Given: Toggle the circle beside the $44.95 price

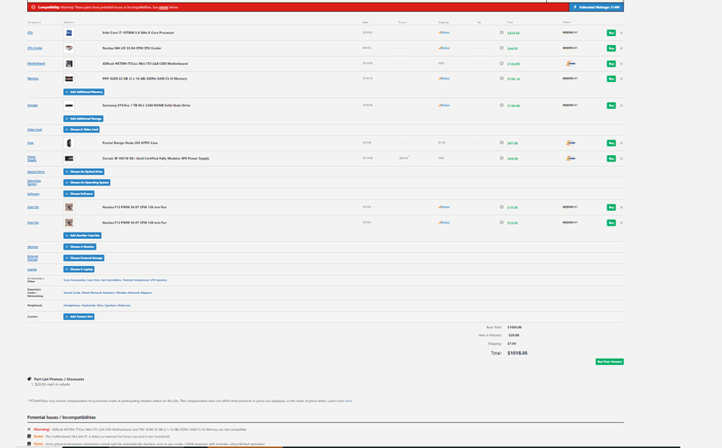Looking at the screenshot, I should click(502, 48).
